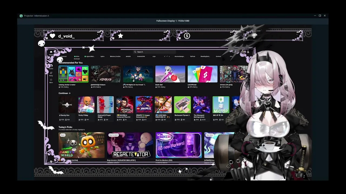Click the Blade Ball title text

click(159, 85)
